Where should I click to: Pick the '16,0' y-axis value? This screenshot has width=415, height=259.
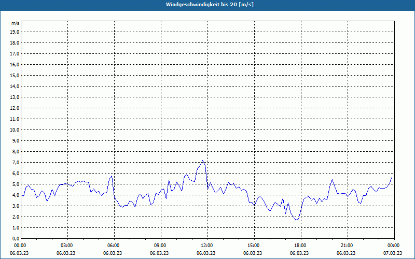pyautogui.click(x=15, y=64)
